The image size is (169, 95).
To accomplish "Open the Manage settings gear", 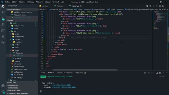I will (3, 92).
